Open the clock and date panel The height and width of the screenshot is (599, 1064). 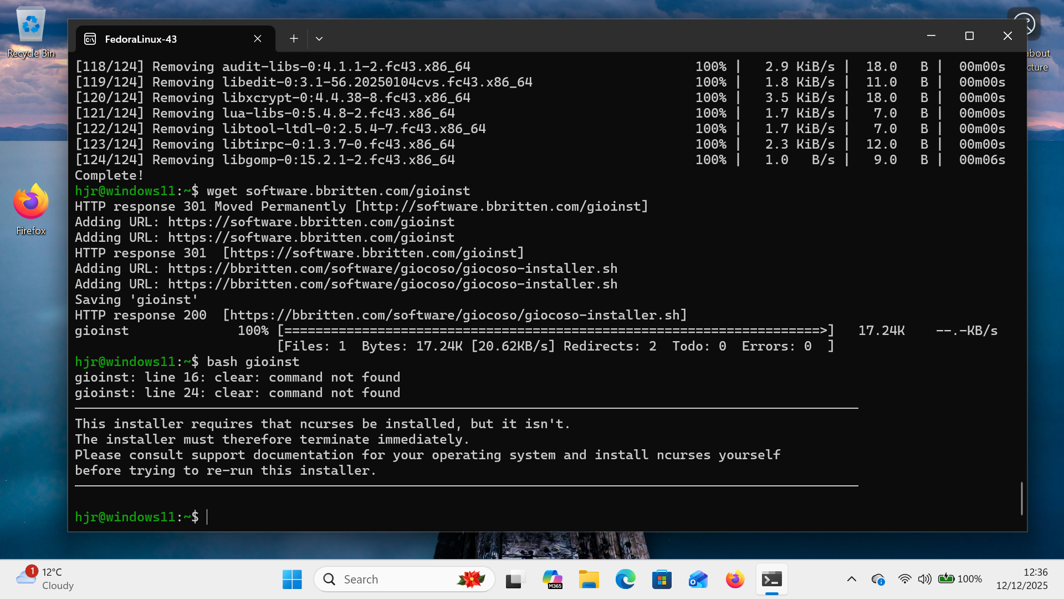(x=1021, y=578)
